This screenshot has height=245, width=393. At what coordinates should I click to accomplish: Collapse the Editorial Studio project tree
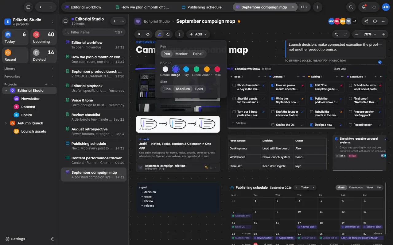tap(6, 91)
